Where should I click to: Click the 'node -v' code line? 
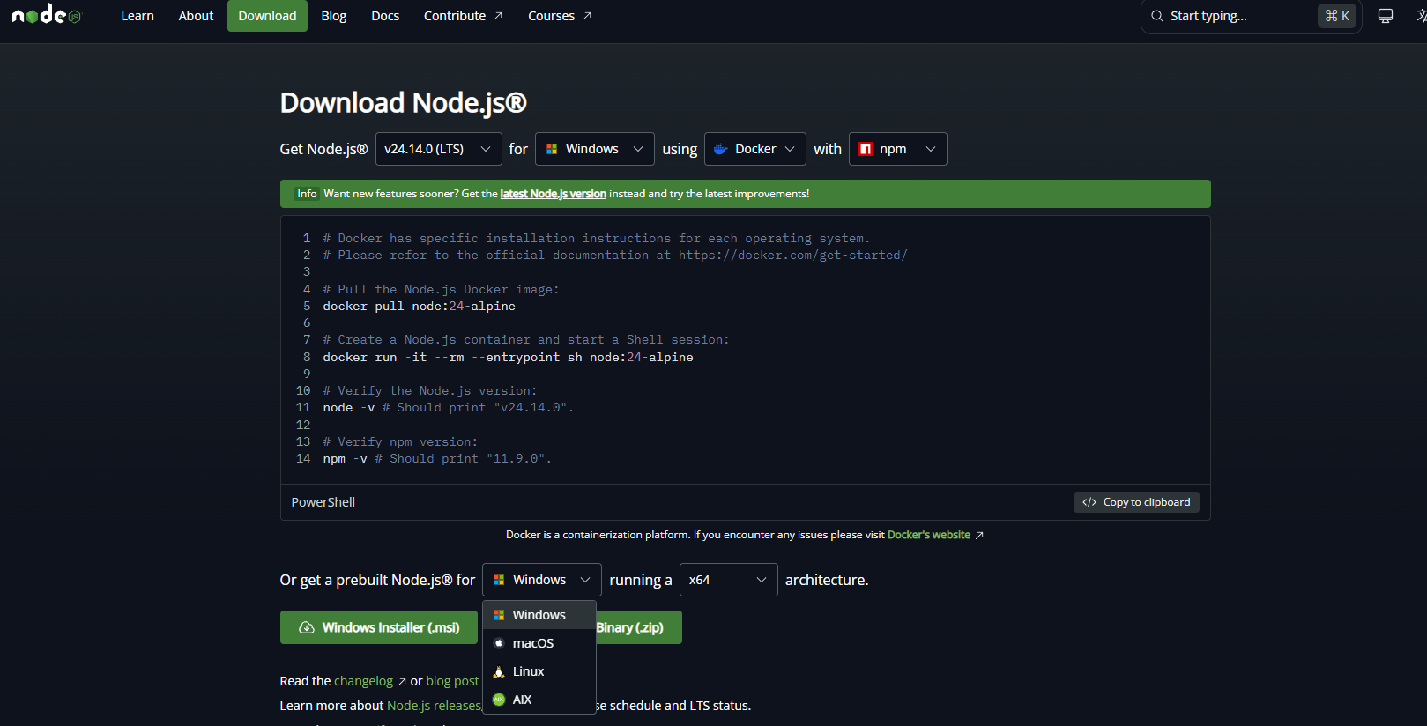tap(449, 408)
